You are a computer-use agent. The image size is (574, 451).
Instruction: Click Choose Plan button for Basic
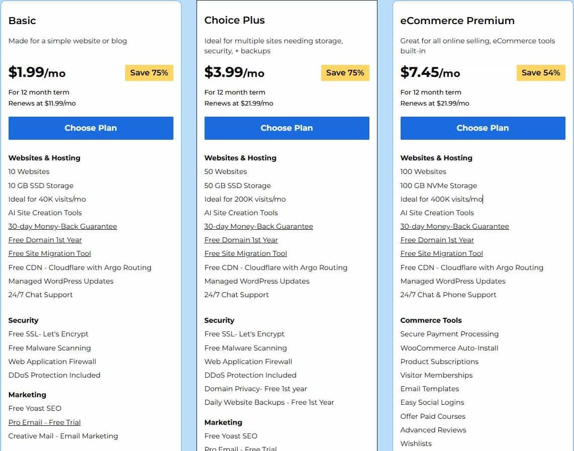coord(90,128)
